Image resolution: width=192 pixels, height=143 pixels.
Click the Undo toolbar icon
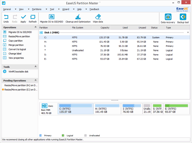coord(6,19)
